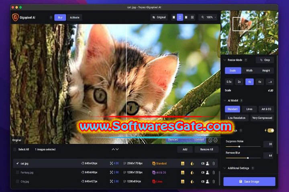Screen dimensions: 289x192
Task: Click the Remove Blur slider
Action: coord(243,158)
